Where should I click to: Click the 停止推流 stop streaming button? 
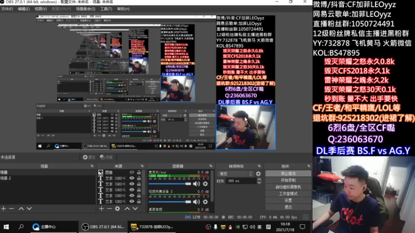(x=288, y=173)
